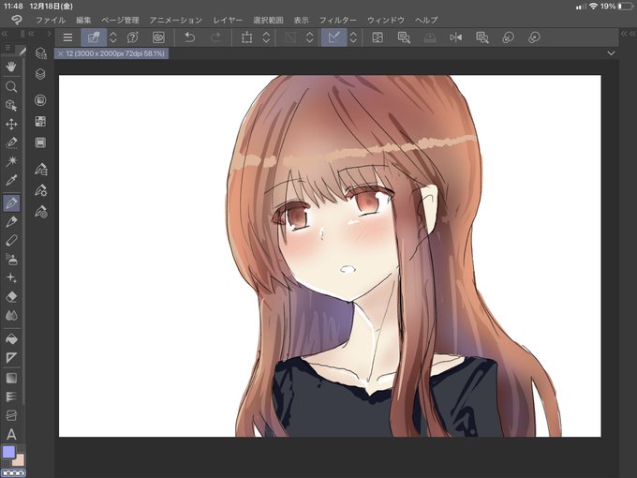Select the Eyedropper tool
Screen dimensions: 637x478
tap(11, 180)
